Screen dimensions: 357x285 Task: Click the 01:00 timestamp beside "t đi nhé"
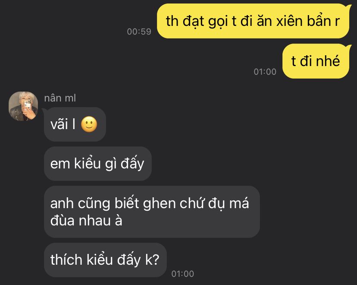tap(265, 72)
